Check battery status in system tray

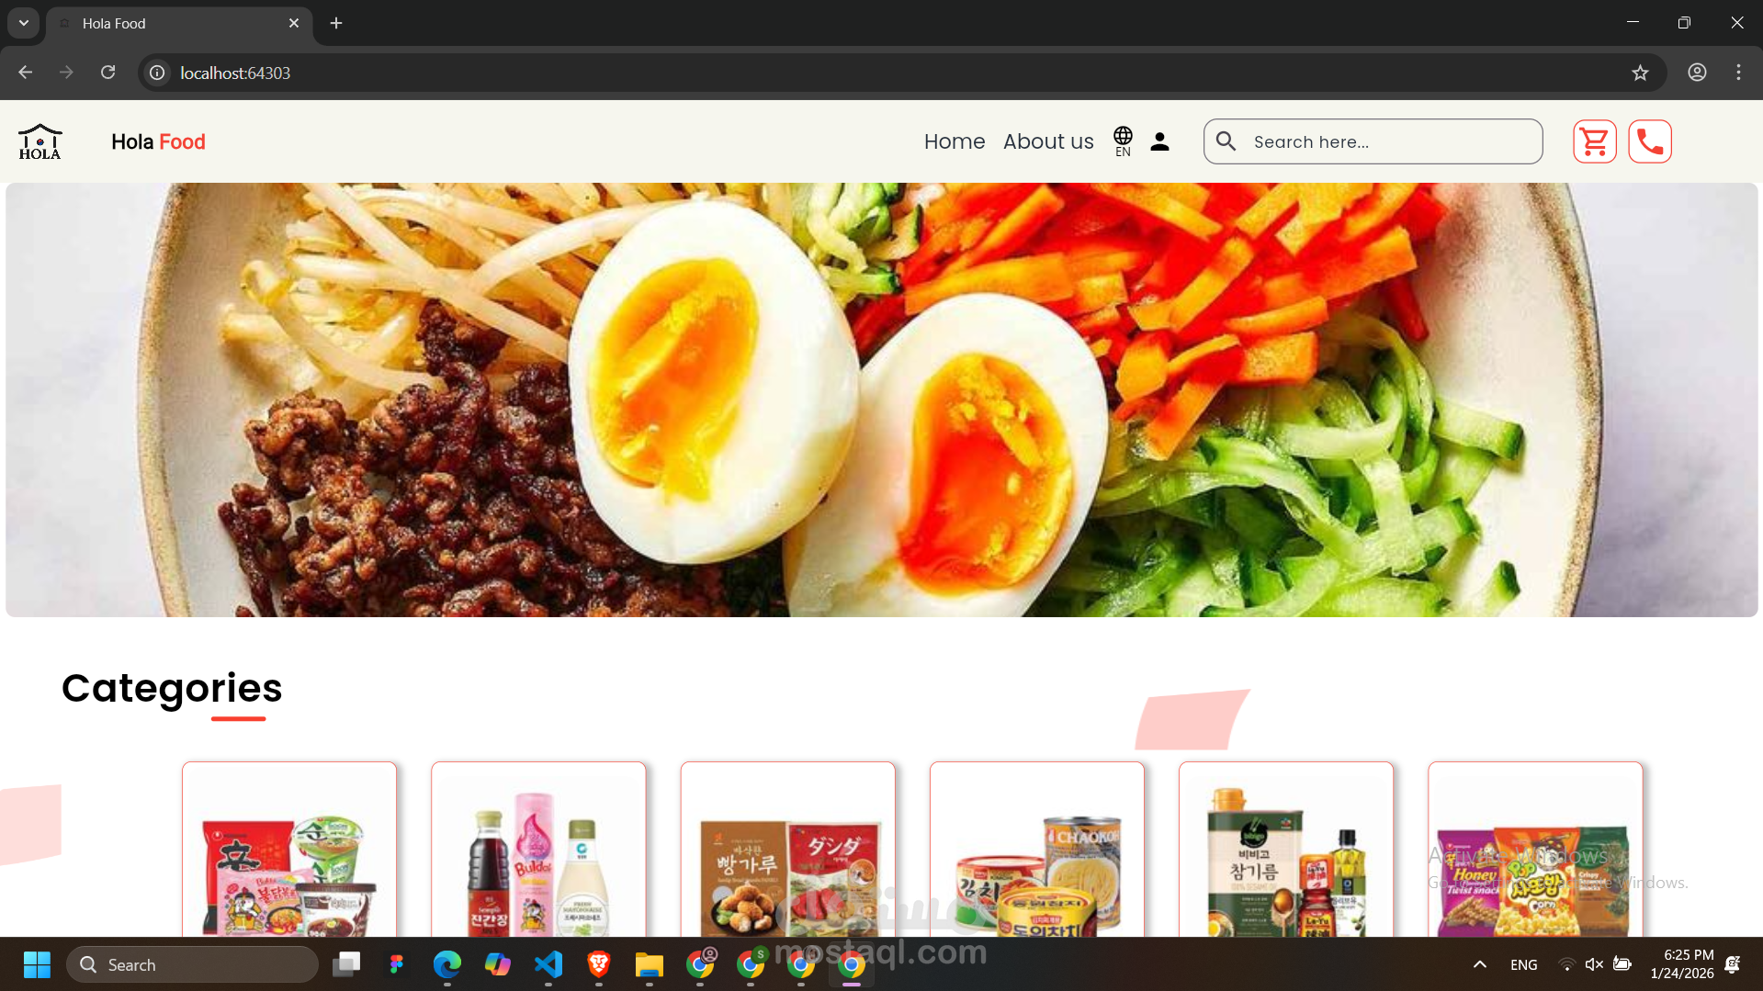point(1622,964)
